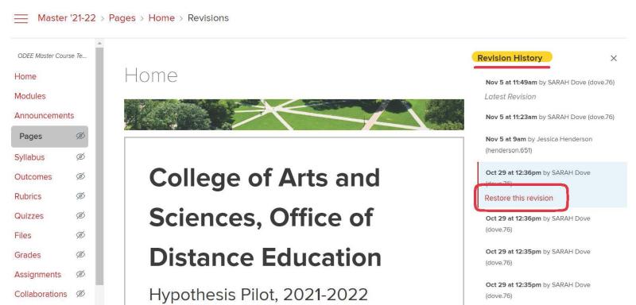Select the Nov 5 11:23am revision
The height and width of the screenshot is (305, 636).
click(x=549, y=117)
